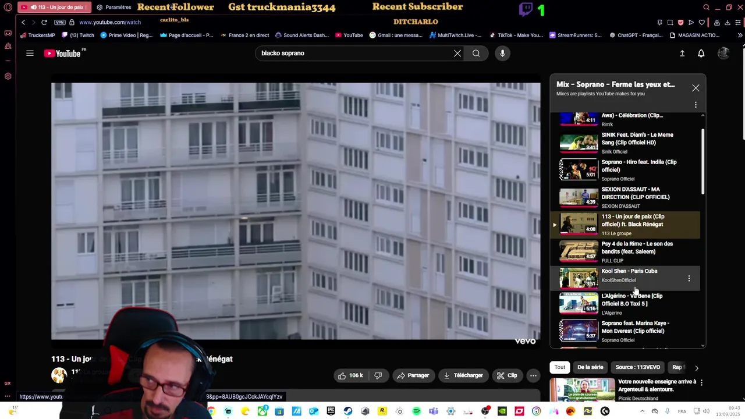
Task: Open the favorites heart icon in toolbar
Action: 701,22
